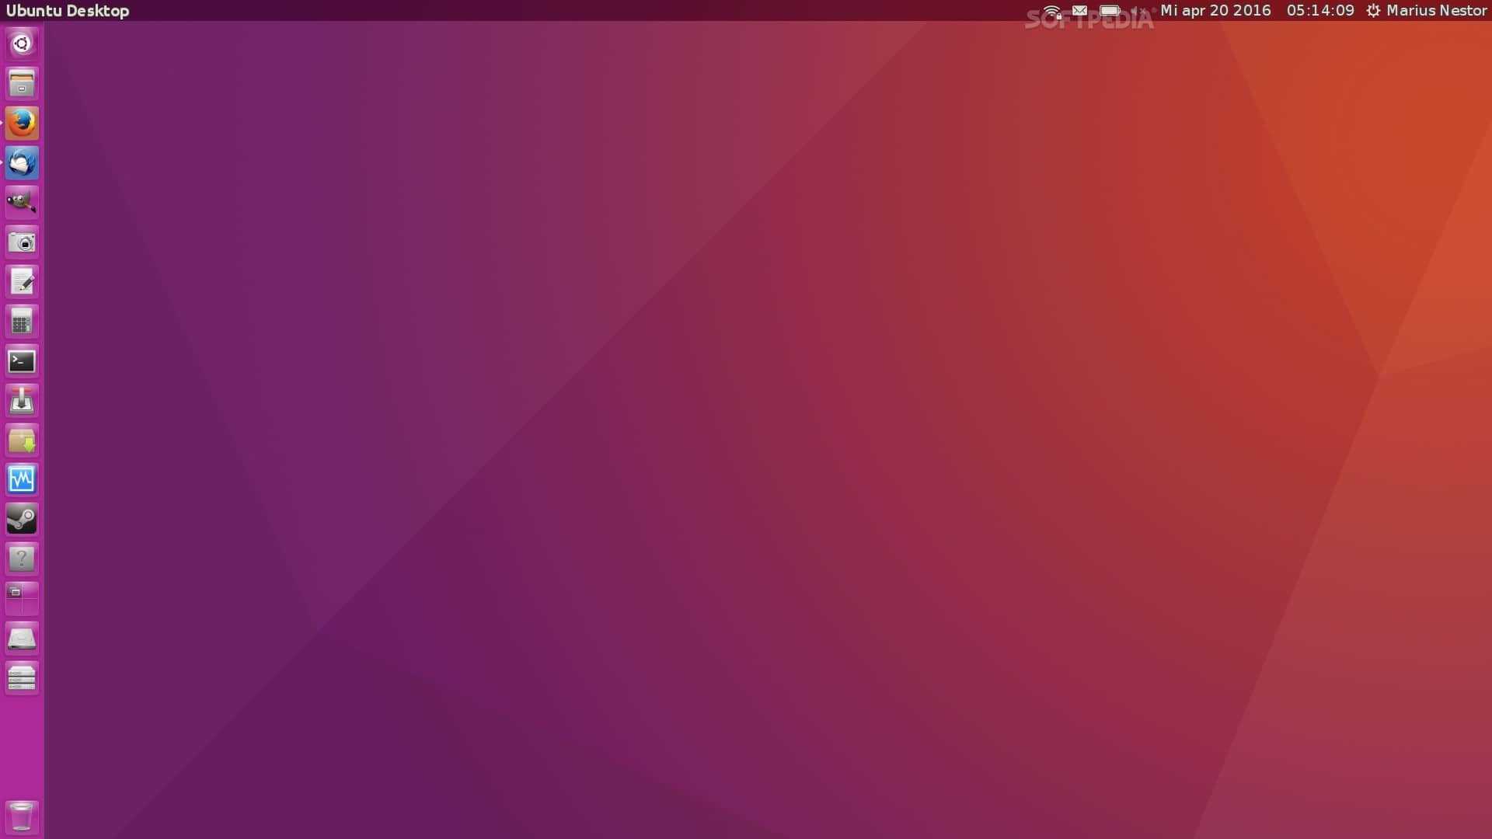
Task: Open the text editor
Action: pos(21,281)
